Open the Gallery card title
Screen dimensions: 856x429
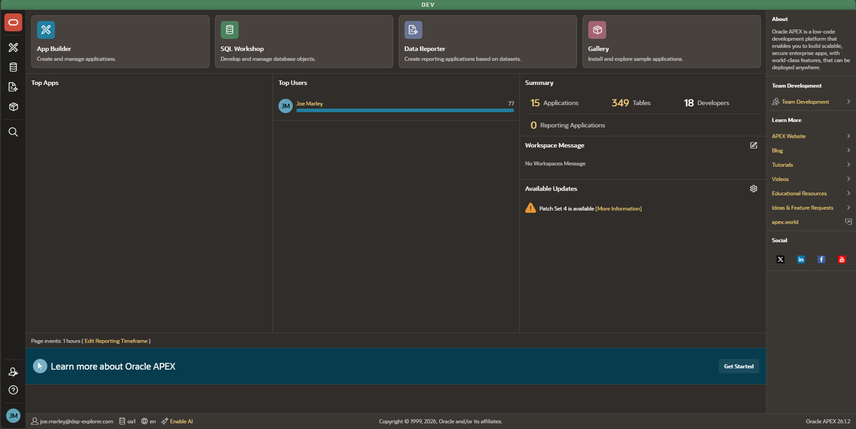[x=599, y=49]
